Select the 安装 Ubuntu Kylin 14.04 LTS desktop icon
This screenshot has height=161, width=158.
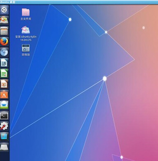(x=26, y=34)
